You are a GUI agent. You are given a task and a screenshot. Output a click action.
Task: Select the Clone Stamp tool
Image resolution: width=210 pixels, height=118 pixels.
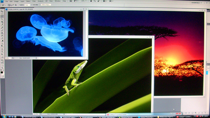pos(2,33)
